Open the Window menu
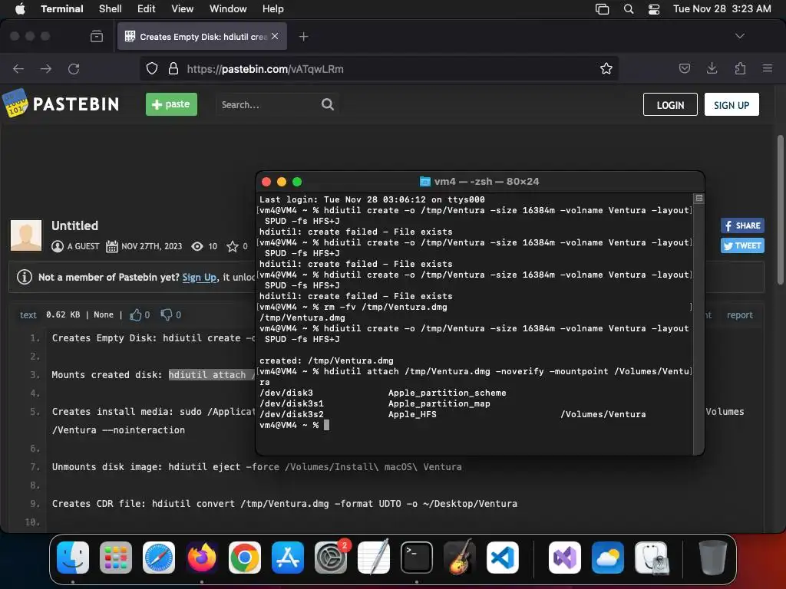 tap(227, 8)
